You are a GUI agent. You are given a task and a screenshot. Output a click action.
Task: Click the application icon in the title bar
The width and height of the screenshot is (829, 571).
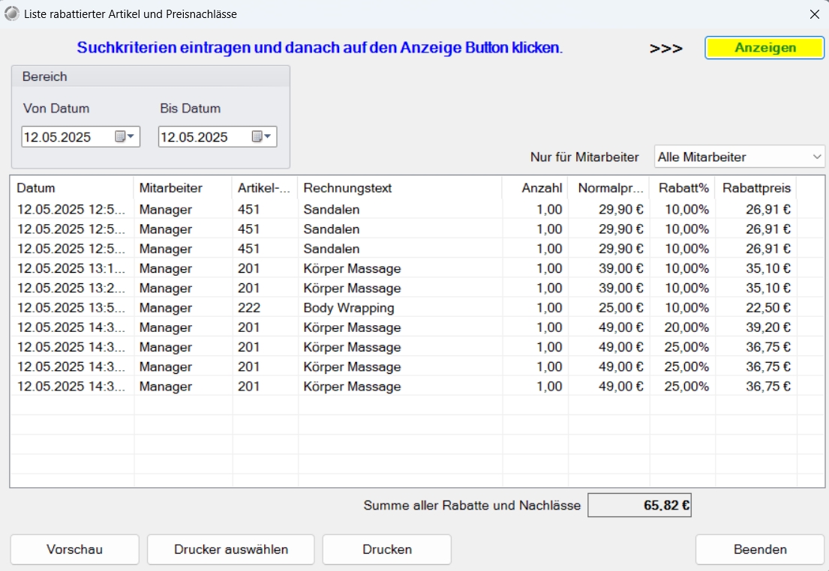click(x=11, y=13)
